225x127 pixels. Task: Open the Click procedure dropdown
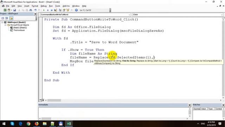click(222, 15)
